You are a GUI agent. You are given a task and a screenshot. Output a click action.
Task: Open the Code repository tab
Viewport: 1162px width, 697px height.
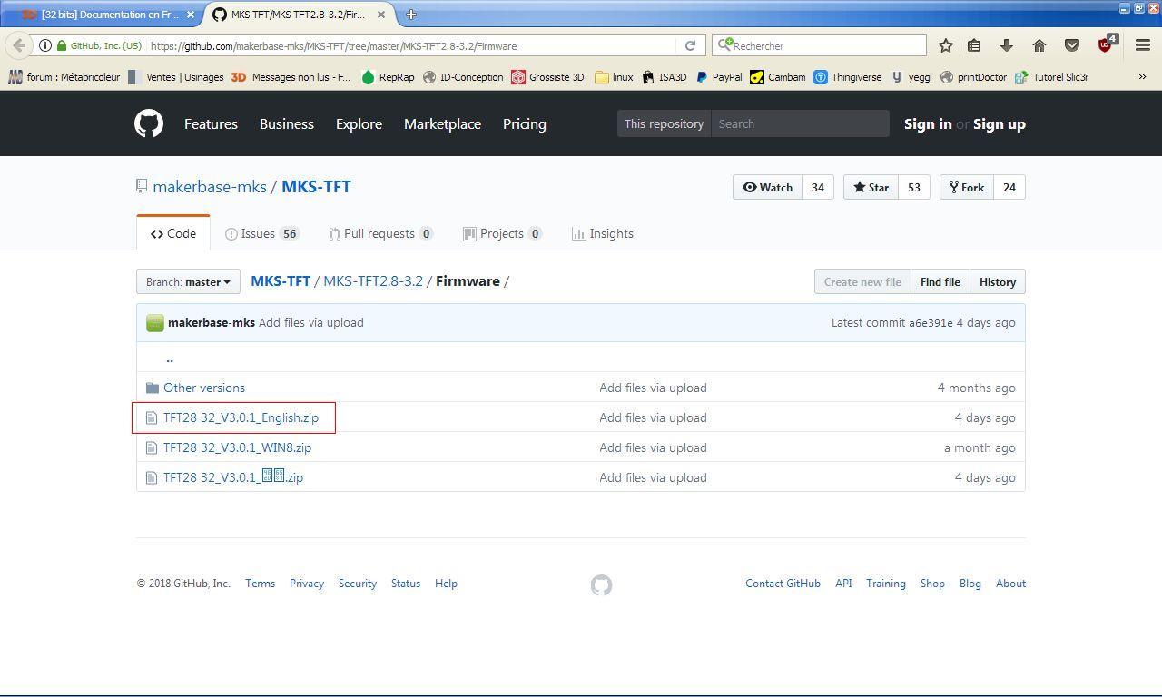coord(173,233)
